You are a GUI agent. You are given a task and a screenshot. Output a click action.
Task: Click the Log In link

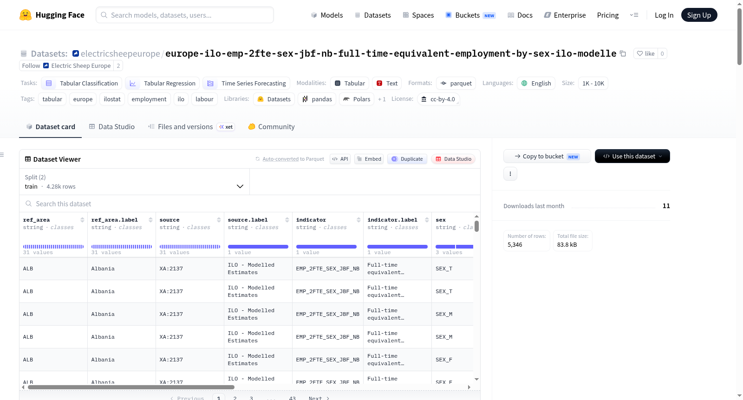point(664,15)
